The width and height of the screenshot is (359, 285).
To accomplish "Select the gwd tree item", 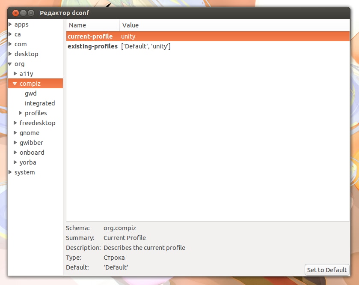I will (31, 93).
